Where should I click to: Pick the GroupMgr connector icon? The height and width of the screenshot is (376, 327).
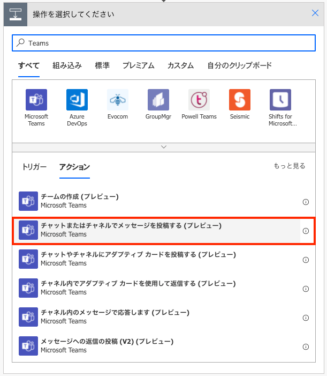[158, 100]
